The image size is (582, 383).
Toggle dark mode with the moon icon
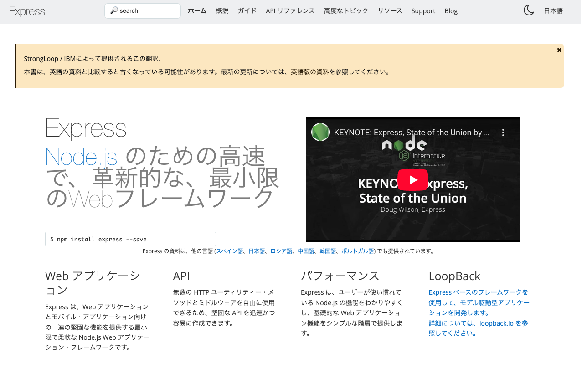pyautogui.click(x=528, y=10)
